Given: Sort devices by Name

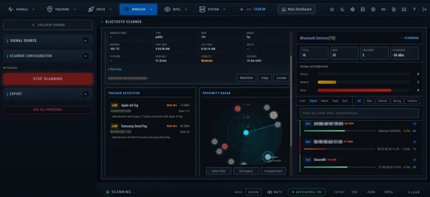Looking at the screenshot, I should tap(325, 101).
